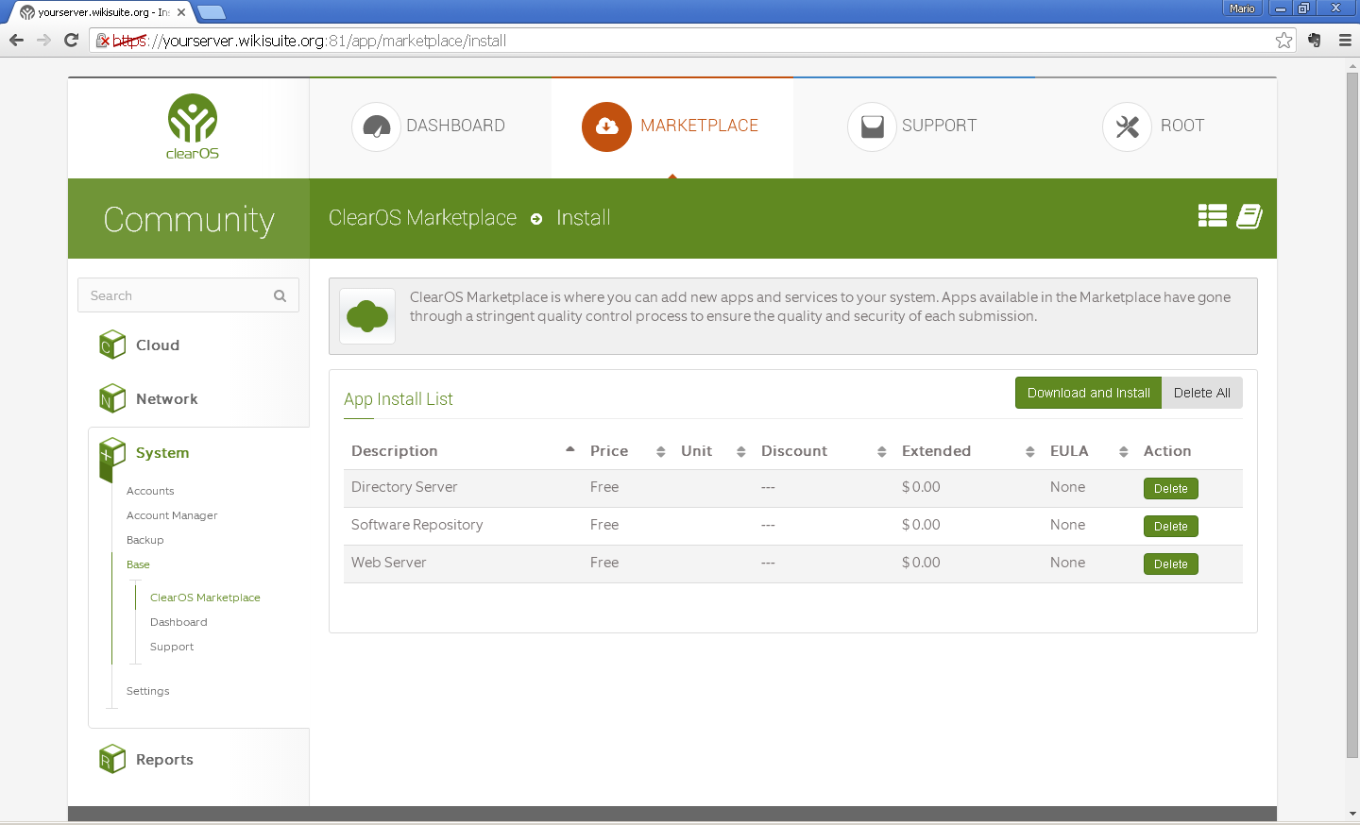
Task: Click the Root tools wrench icon
Action: click(1127, 126)
